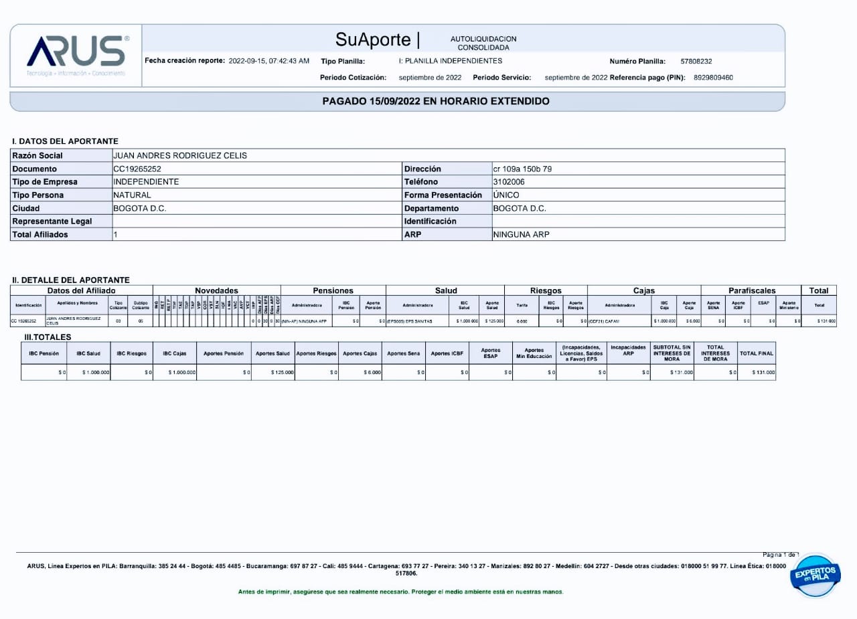857x619 pixels.
Task: Click the green environmental notice text
Action: point(400,592)
